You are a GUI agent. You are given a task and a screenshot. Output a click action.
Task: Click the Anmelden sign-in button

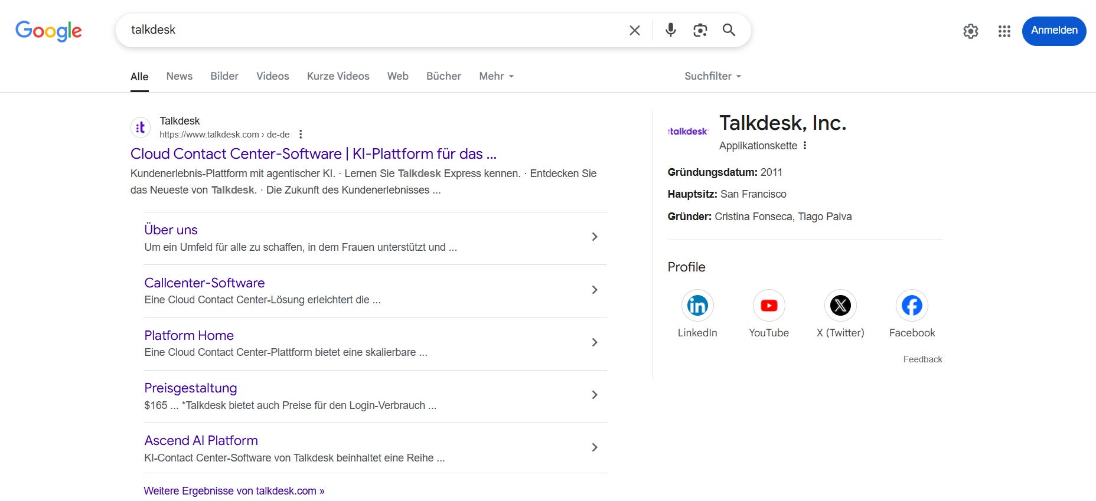1054,31
